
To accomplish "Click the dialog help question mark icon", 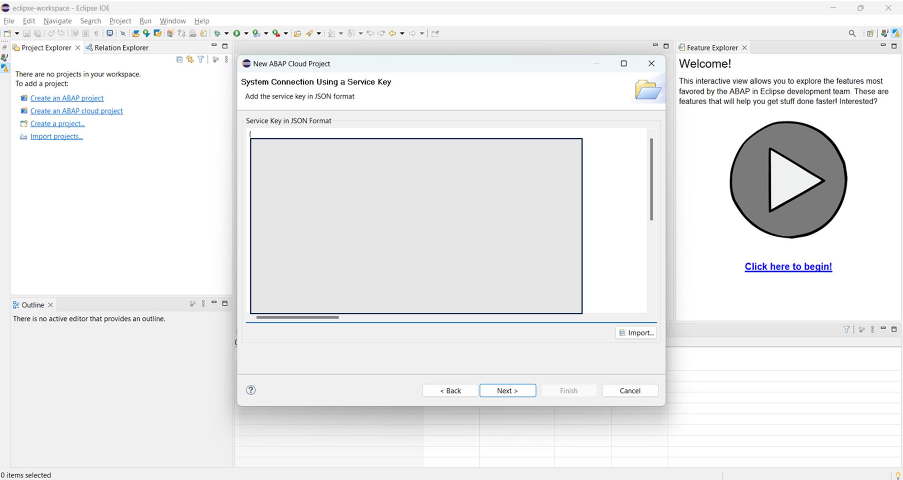I will point(251,390).
